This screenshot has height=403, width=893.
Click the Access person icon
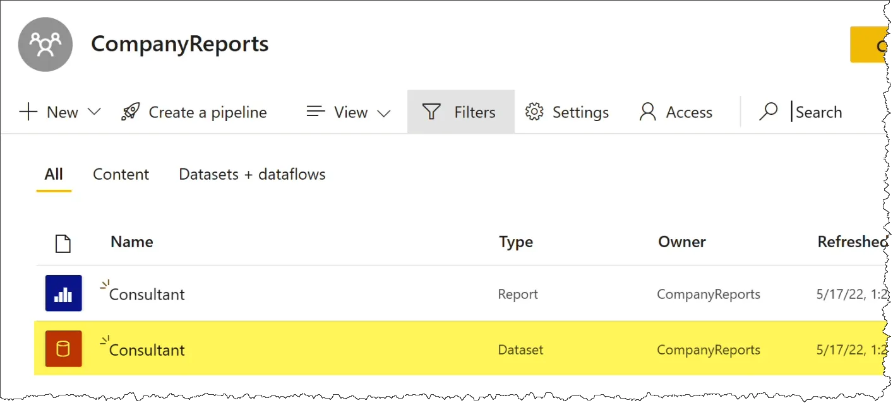click(648, 112)
